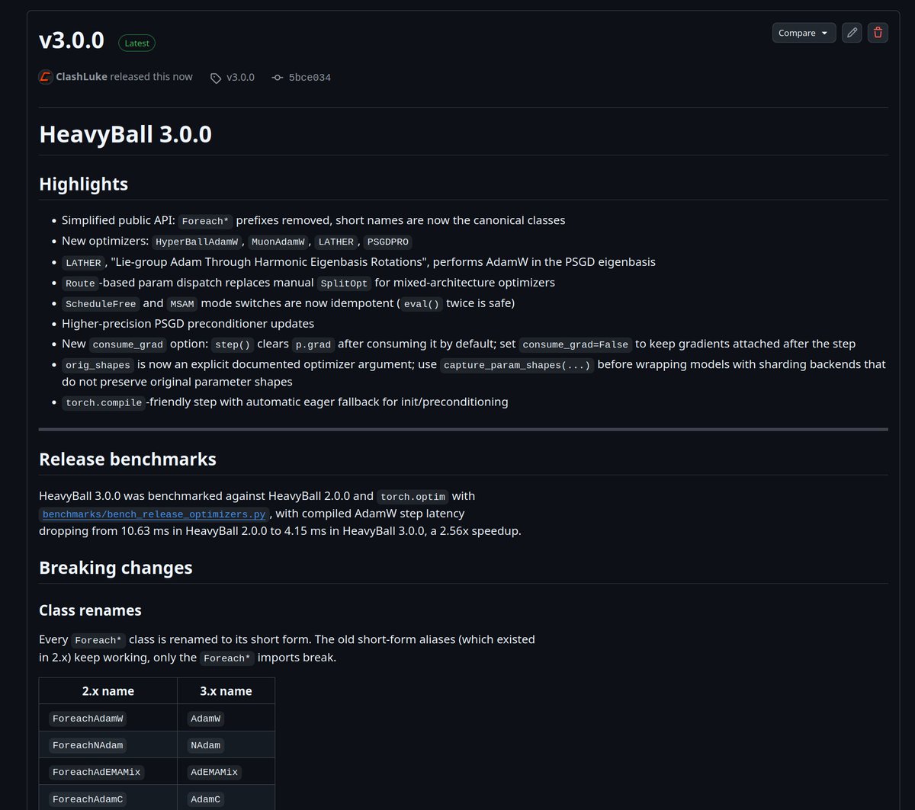Click the 2.x name column header

108,691
